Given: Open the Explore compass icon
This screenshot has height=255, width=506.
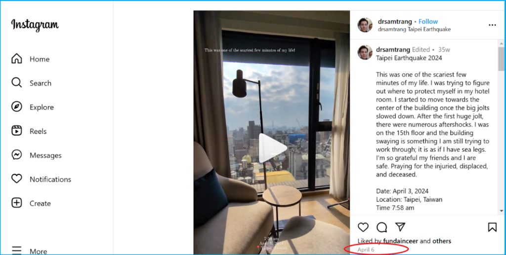Looking at the screenshot, I should point(16,107).
